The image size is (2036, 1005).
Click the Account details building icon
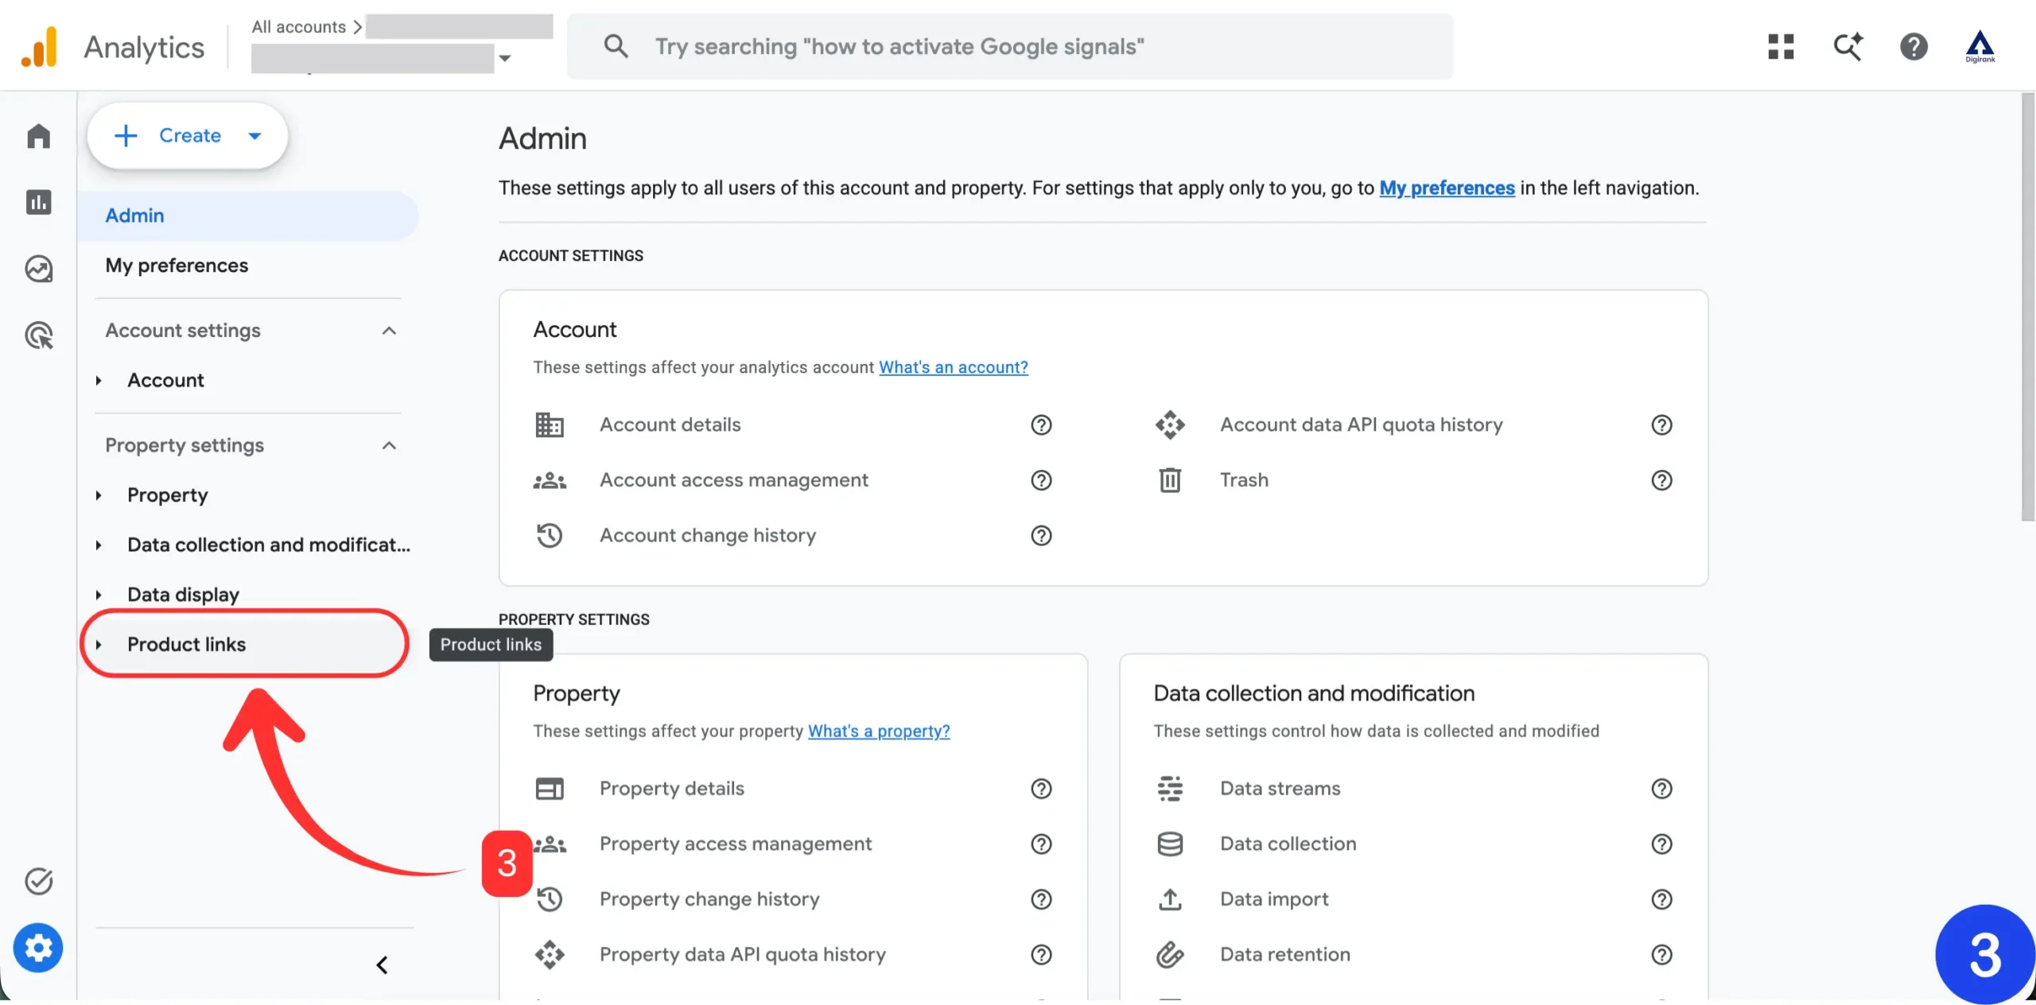(x=549, y=425)
